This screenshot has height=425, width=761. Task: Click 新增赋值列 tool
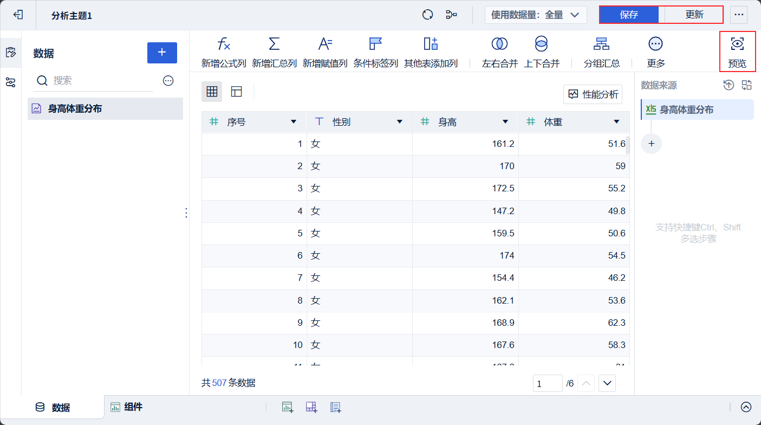coord(325,53)
